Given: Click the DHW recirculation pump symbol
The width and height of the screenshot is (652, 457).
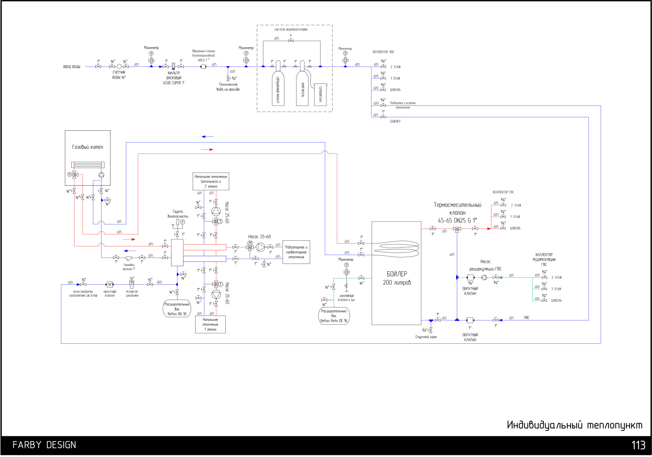Looking at the screenshot, I should (484, 277).
